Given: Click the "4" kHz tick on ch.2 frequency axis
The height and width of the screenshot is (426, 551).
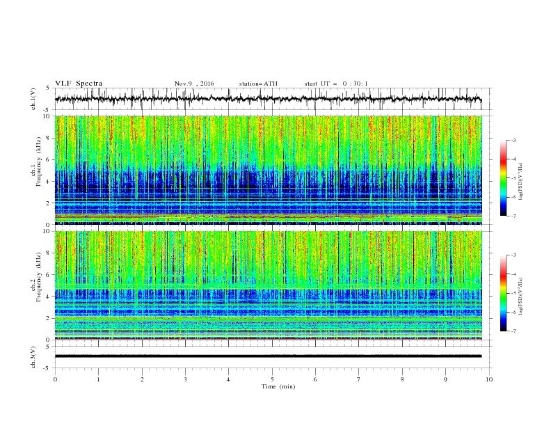Looking at the screenshot, I should click(48, 297).
